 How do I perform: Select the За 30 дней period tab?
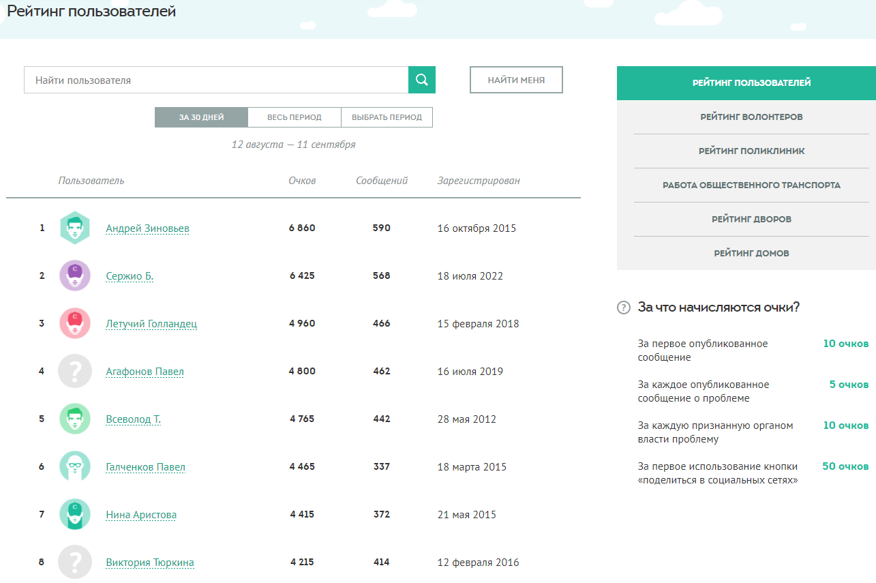click(x=201, y=117)
